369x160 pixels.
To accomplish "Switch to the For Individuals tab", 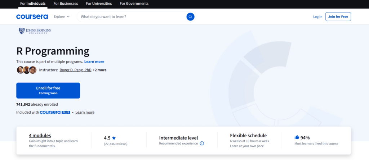I will (x=33, y=4).
